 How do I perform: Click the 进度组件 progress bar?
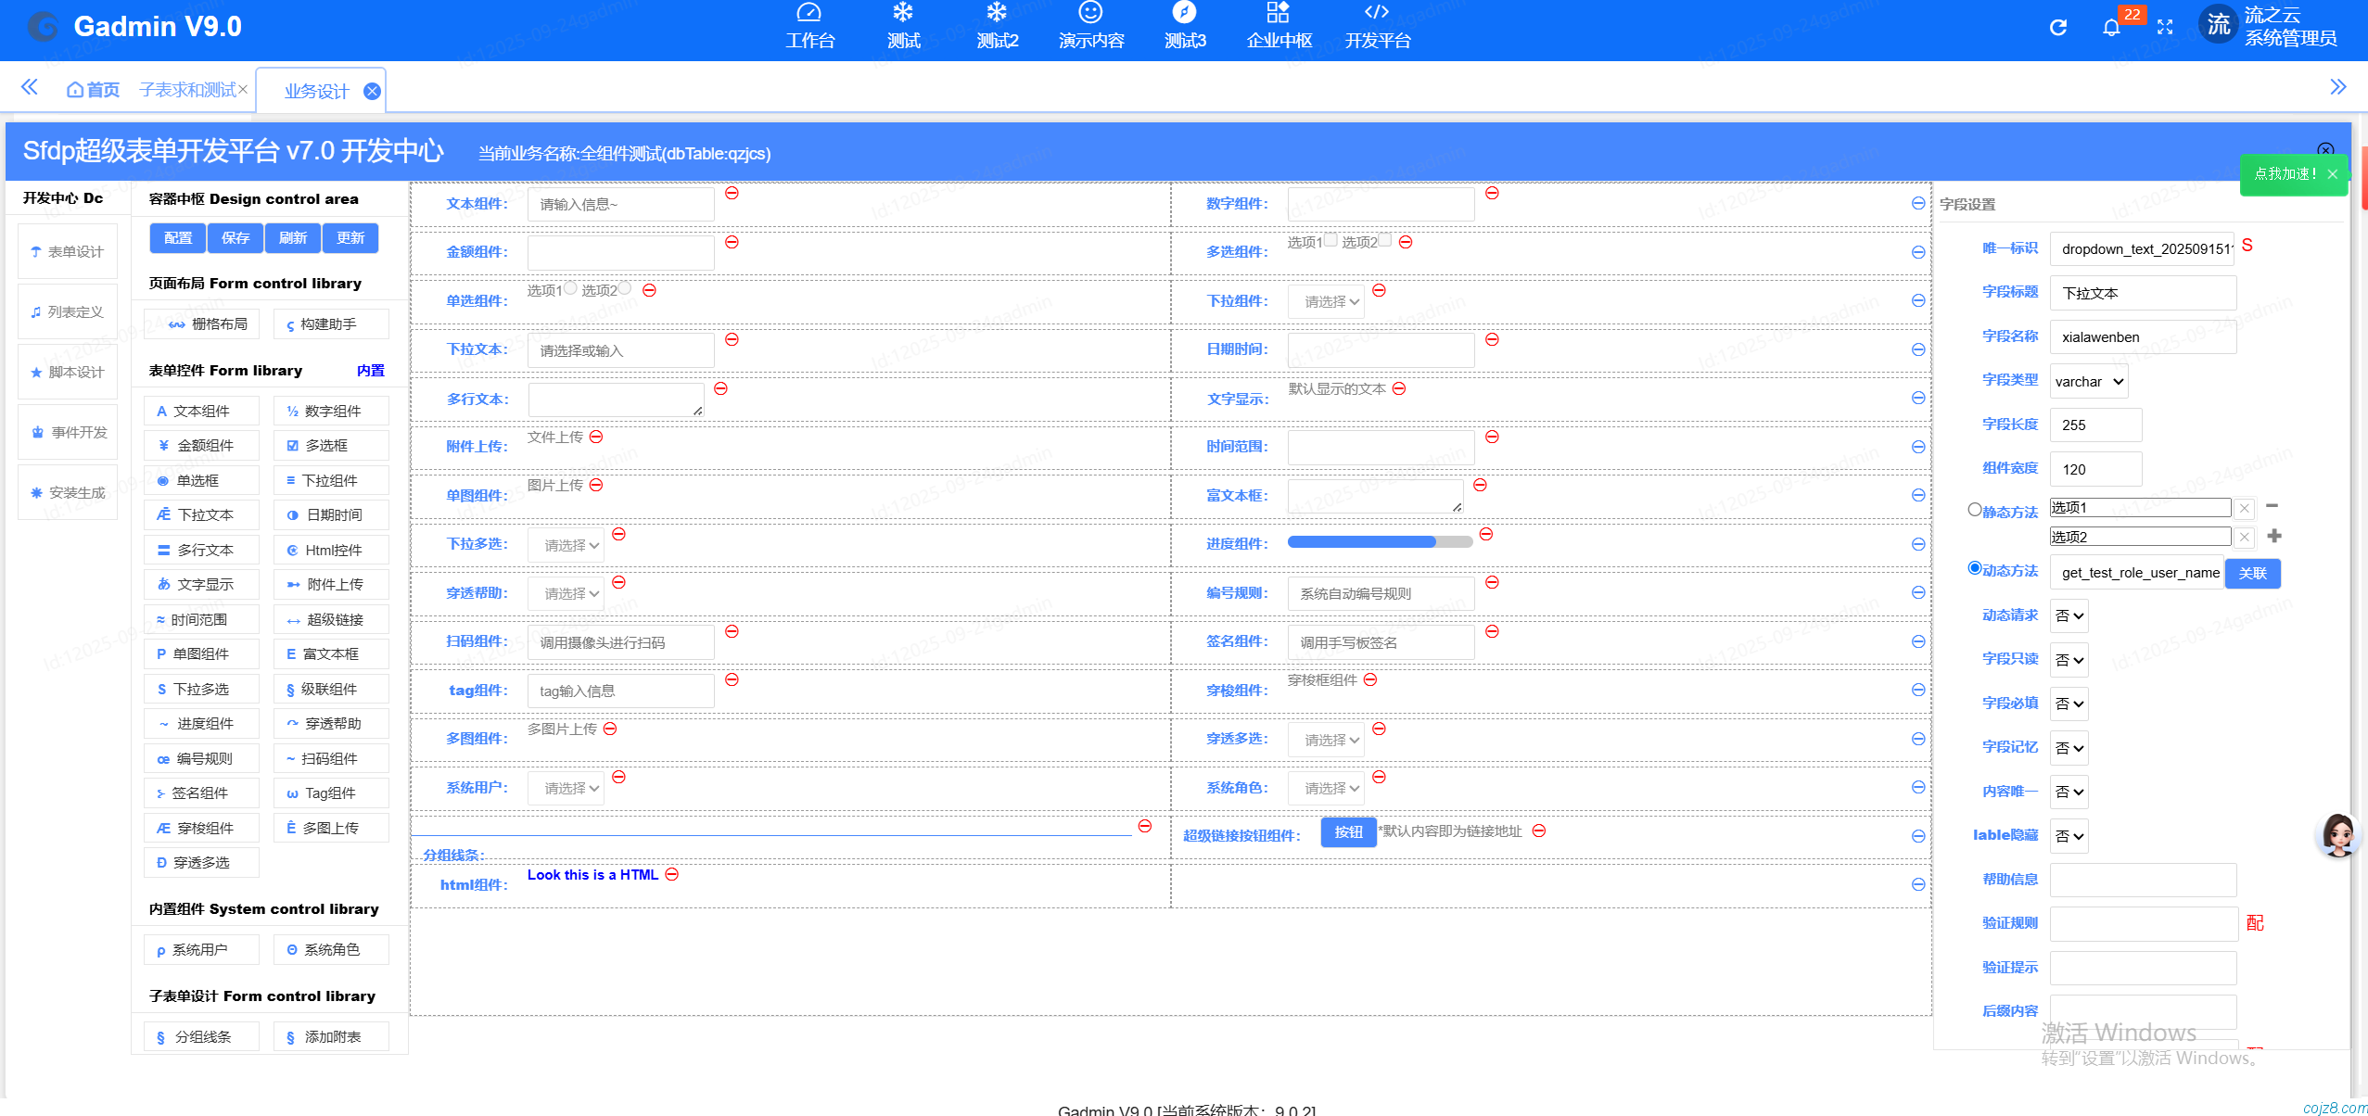click(x=1379, y=543)
